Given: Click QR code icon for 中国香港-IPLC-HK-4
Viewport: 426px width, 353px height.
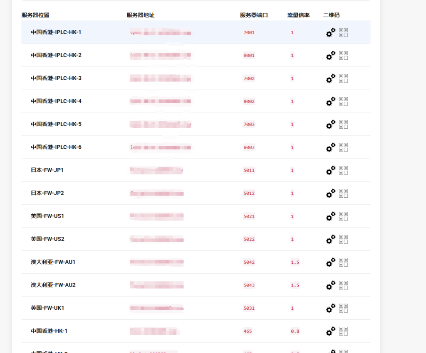Looking at the screenshot, I should pos(344,101).
